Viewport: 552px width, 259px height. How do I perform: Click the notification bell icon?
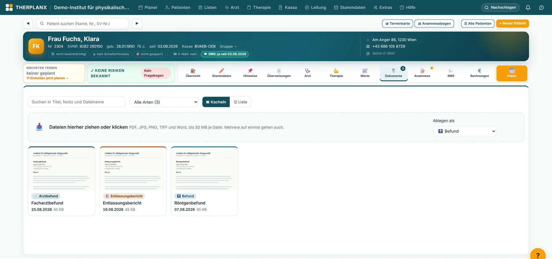coord(528,7)
